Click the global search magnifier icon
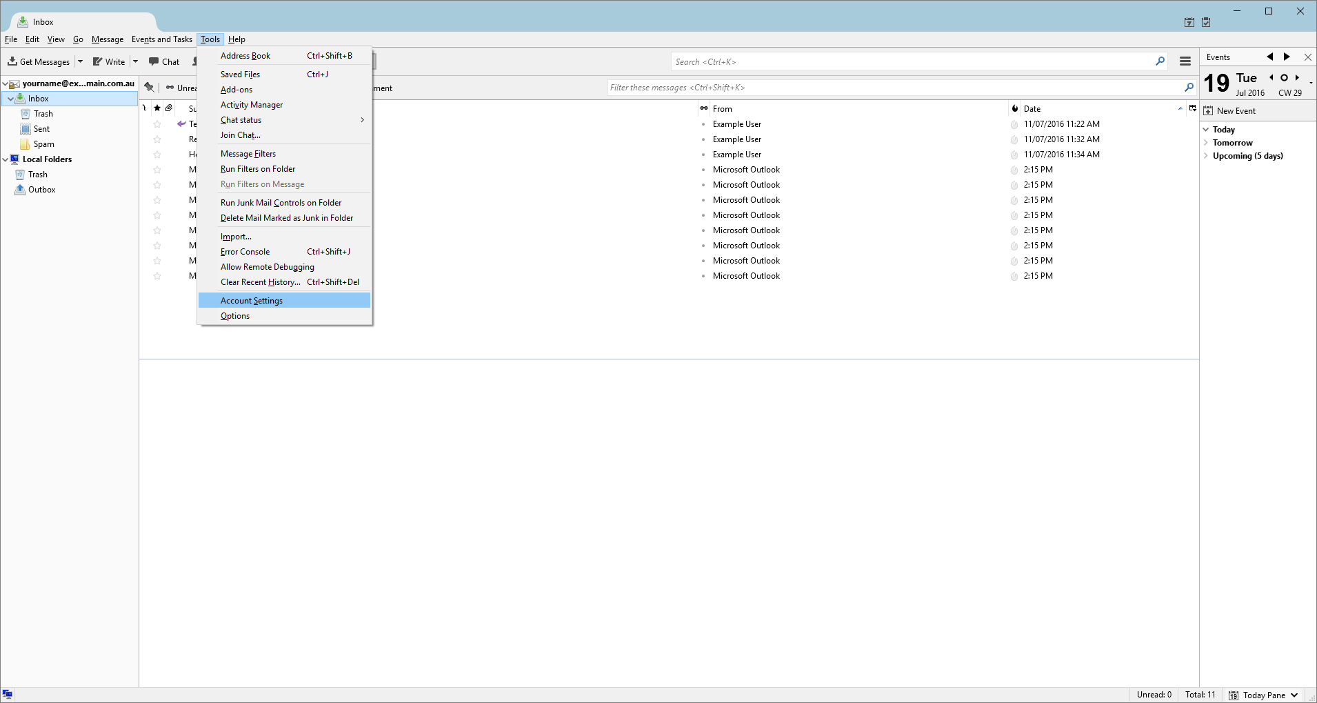 tap(1160, 61)
